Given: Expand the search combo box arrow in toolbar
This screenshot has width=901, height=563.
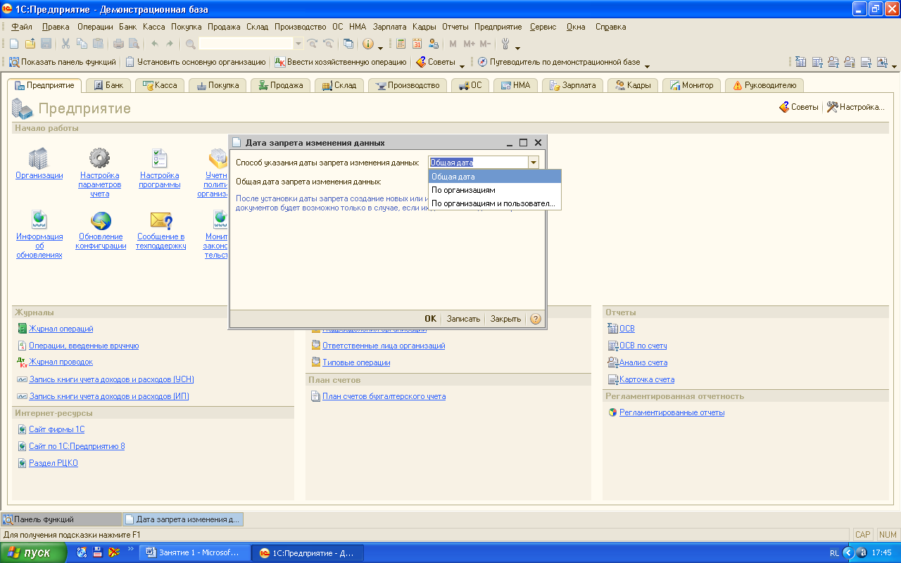Looking at the screenshot, I should [x=298, y=44].
